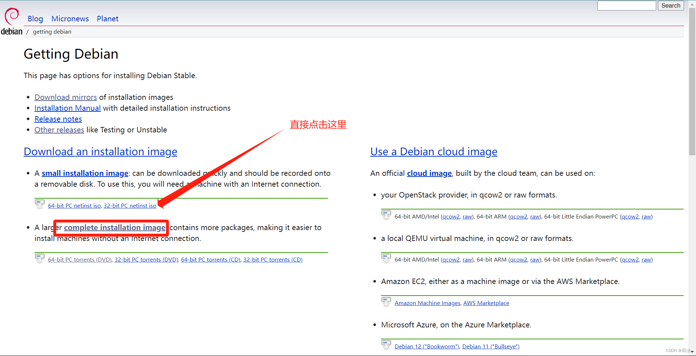Open Download an installation image heading link
The image size is (696, 356).
pyautogui.click(x=100, y=152)
